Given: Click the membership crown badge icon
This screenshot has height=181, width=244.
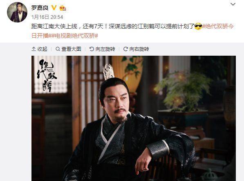Looking at the screenshot, I should click(x=63, y=8).
